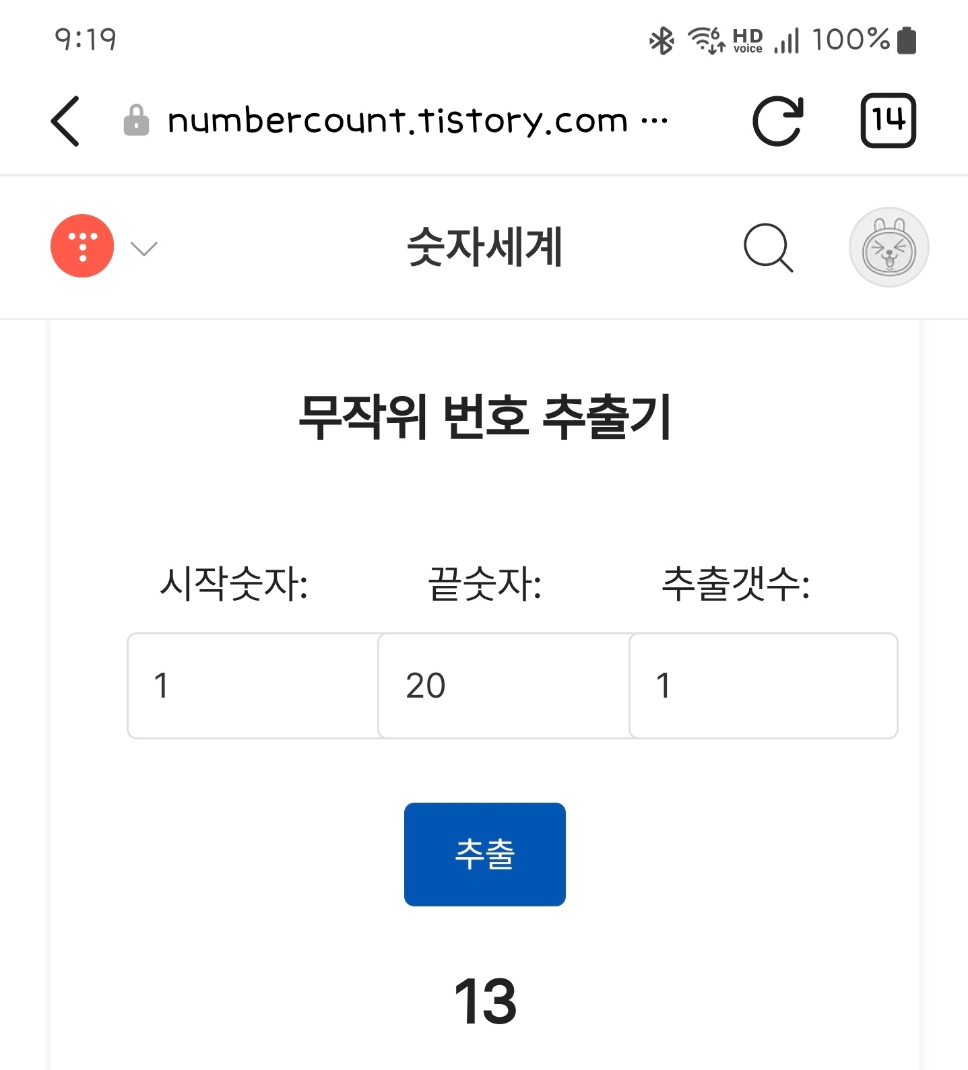Expand the chevron beside Tistory logo

pos(143,248)
